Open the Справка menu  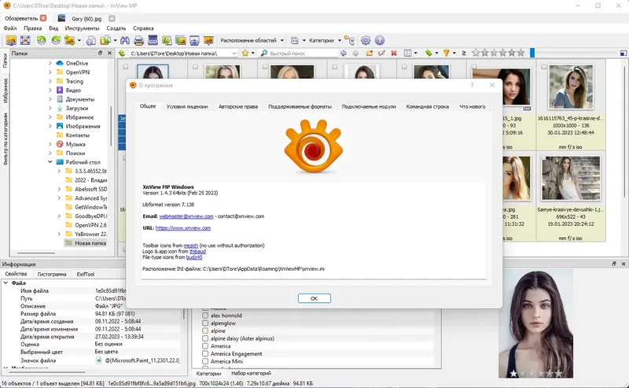point(143,28)
